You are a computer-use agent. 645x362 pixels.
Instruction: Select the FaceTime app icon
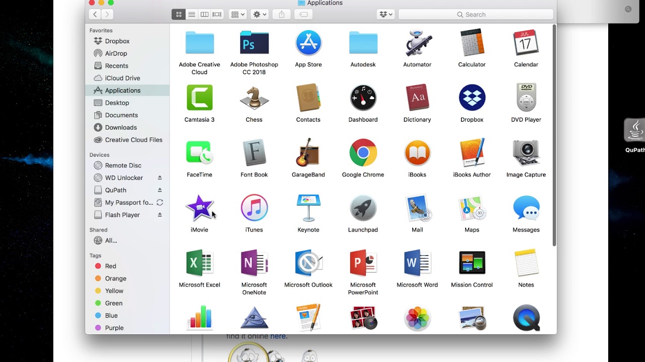(x=200, y=153)
